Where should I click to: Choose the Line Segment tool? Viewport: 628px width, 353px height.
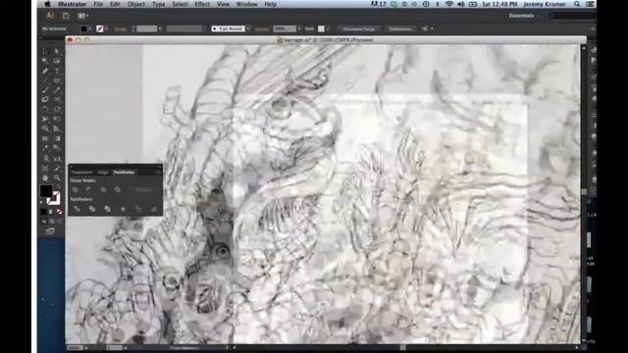coord(45,80)
